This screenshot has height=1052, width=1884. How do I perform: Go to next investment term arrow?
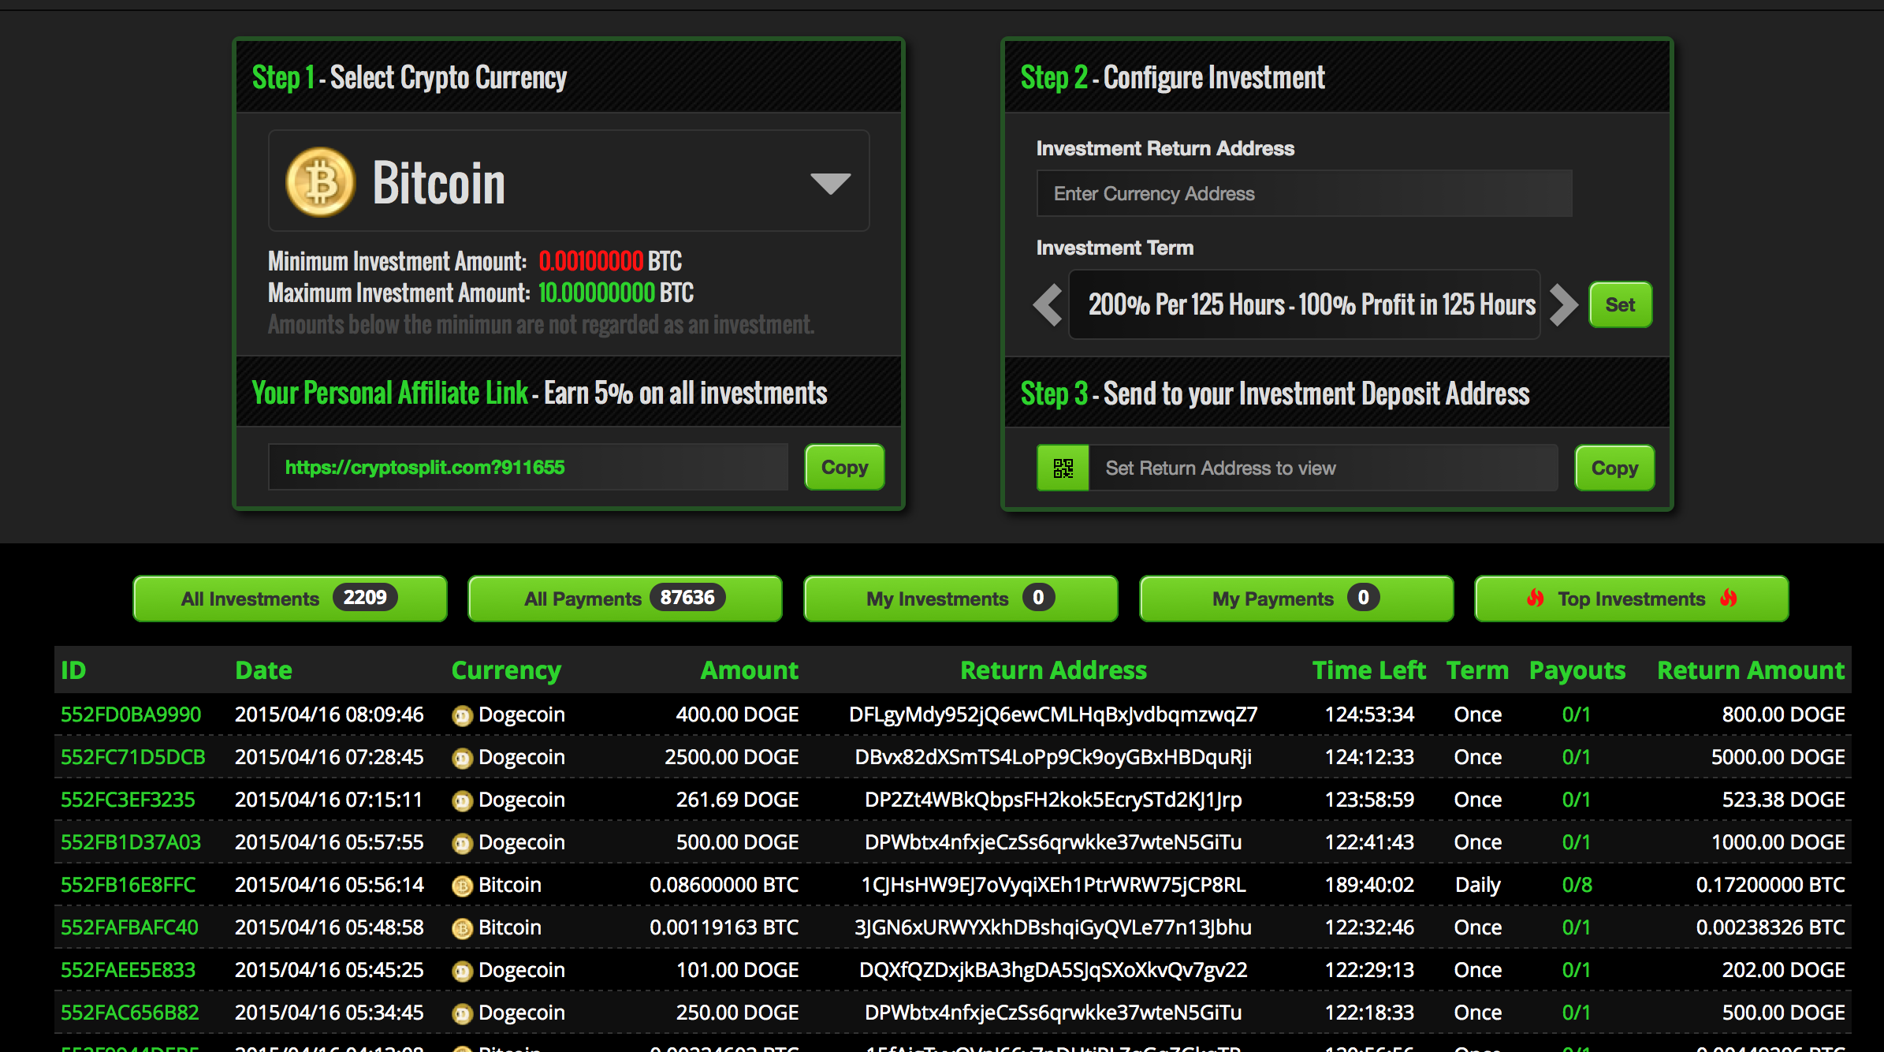pyautogui.click(x=1563, y=304)
